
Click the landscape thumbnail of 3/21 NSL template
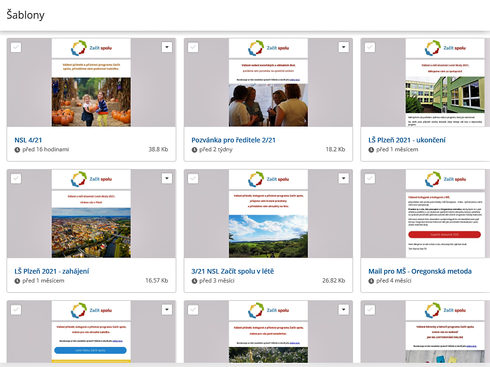pyautogui.click(x=268, y=213)
